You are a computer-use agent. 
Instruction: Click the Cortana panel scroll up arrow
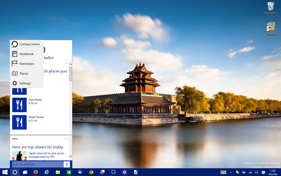(71, 64)
